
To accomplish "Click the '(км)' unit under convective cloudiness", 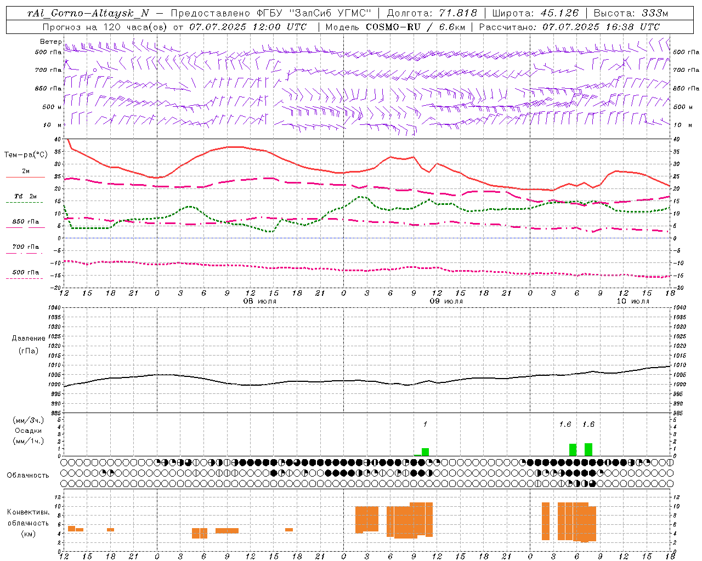I will [x=28, y=534].
